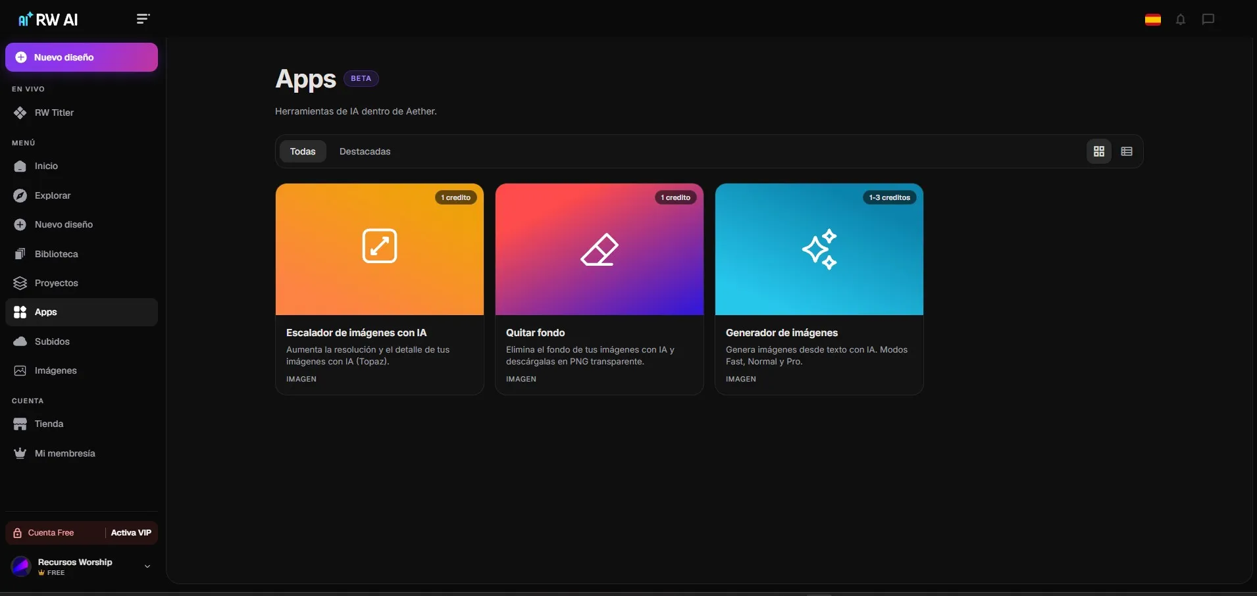This screenshot has height=596, width=1257.
Task: Open the Explorar page
Action: coord(82,195)
